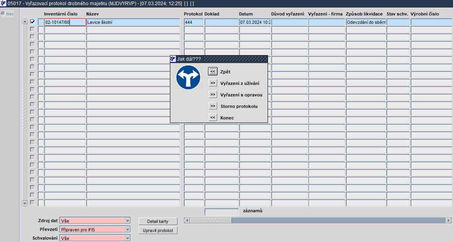This screenshot has height=242, width=453.
Task: Click the blue fork-arrow road sign icon
Action: 188,77
